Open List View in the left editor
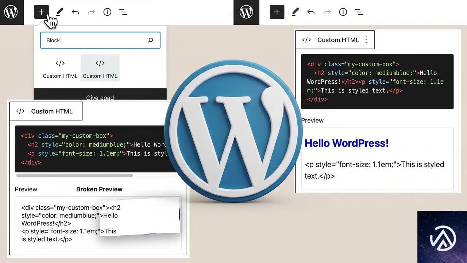The image size is (467, 263). [123, 12]
